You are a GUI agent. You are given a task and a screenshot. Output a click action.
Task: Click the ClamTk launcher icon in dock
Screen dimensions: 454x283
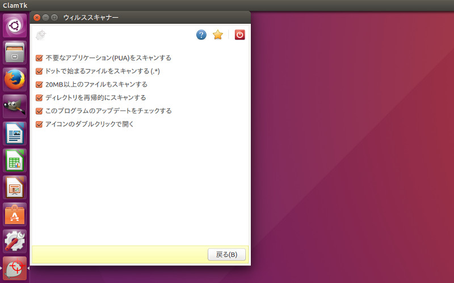[x=15, y=268]
